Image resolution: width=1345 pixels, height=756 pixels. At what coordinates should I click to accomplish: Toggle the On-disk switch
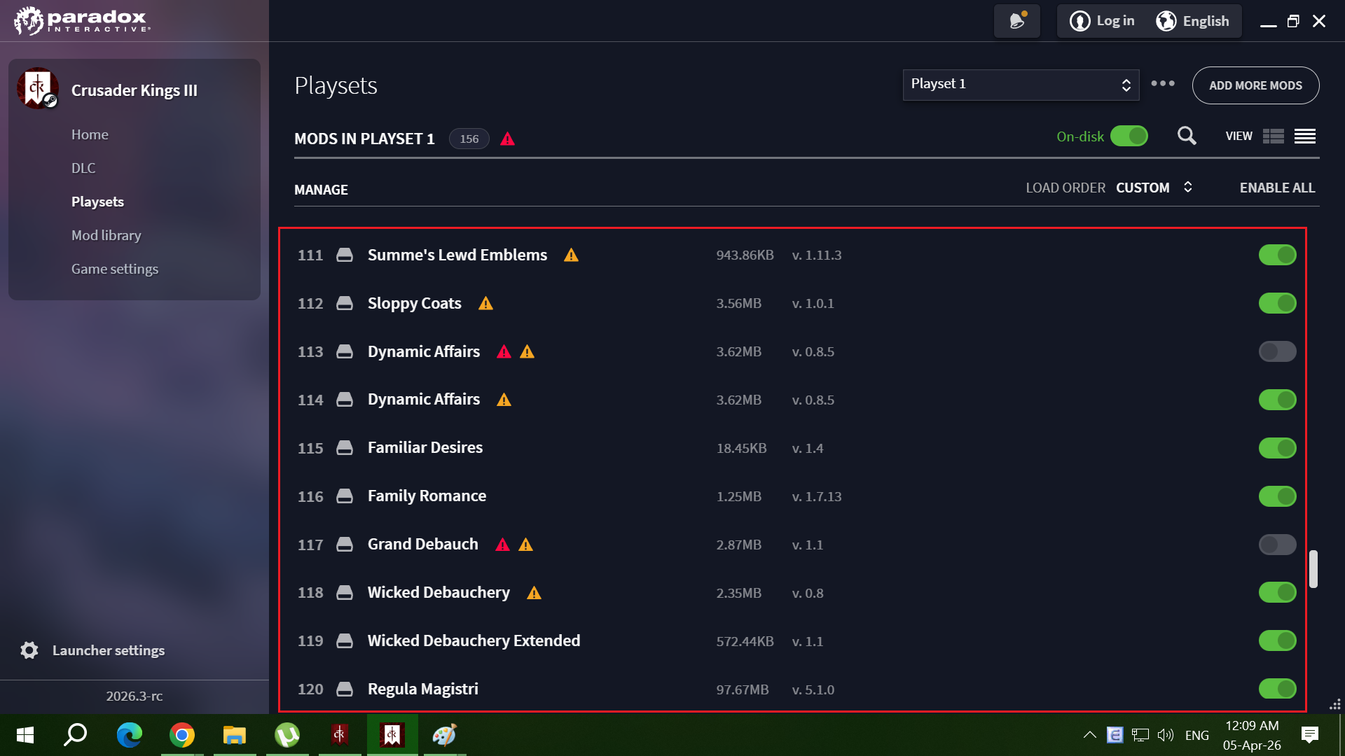(x=1129, y=136)
